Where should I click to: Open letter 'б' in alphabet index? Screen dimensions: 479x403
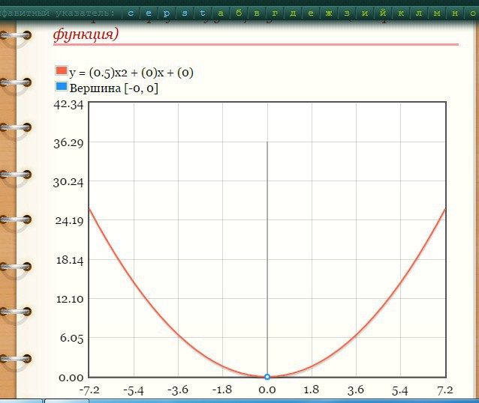[x=239, y=13]
